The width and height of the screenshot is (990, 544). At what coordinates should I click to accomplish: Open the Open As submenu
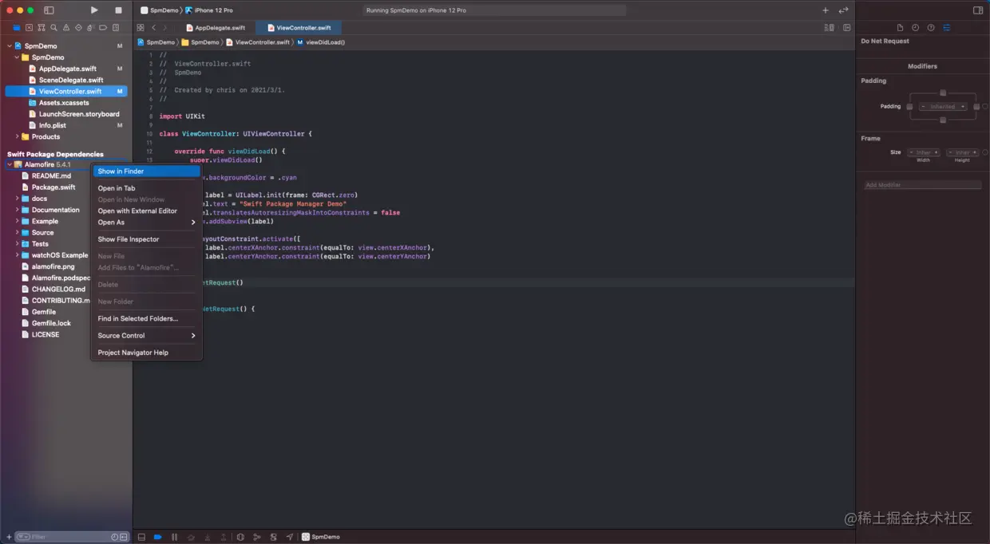pyautogui.click(x=146, y=223)
